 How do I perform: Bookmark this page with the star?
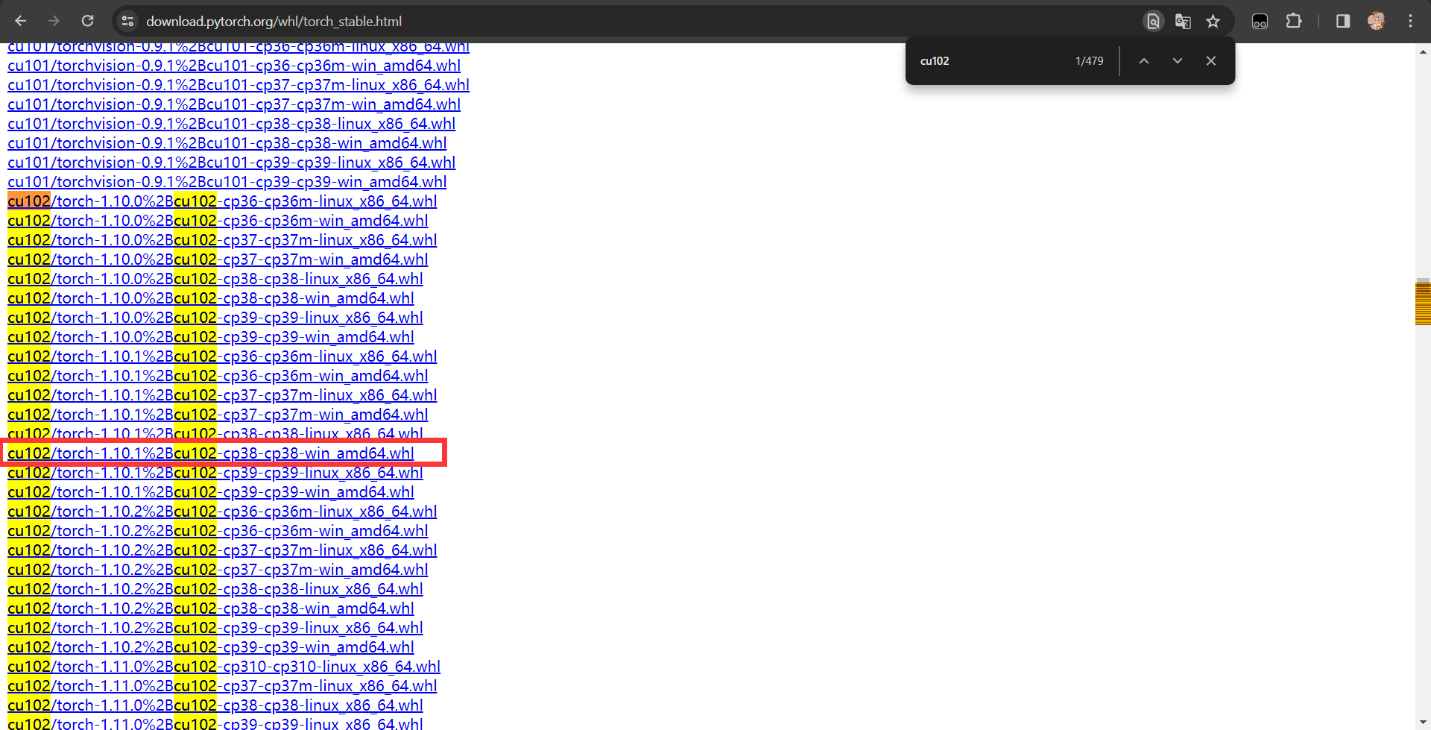coord(1213,21)
